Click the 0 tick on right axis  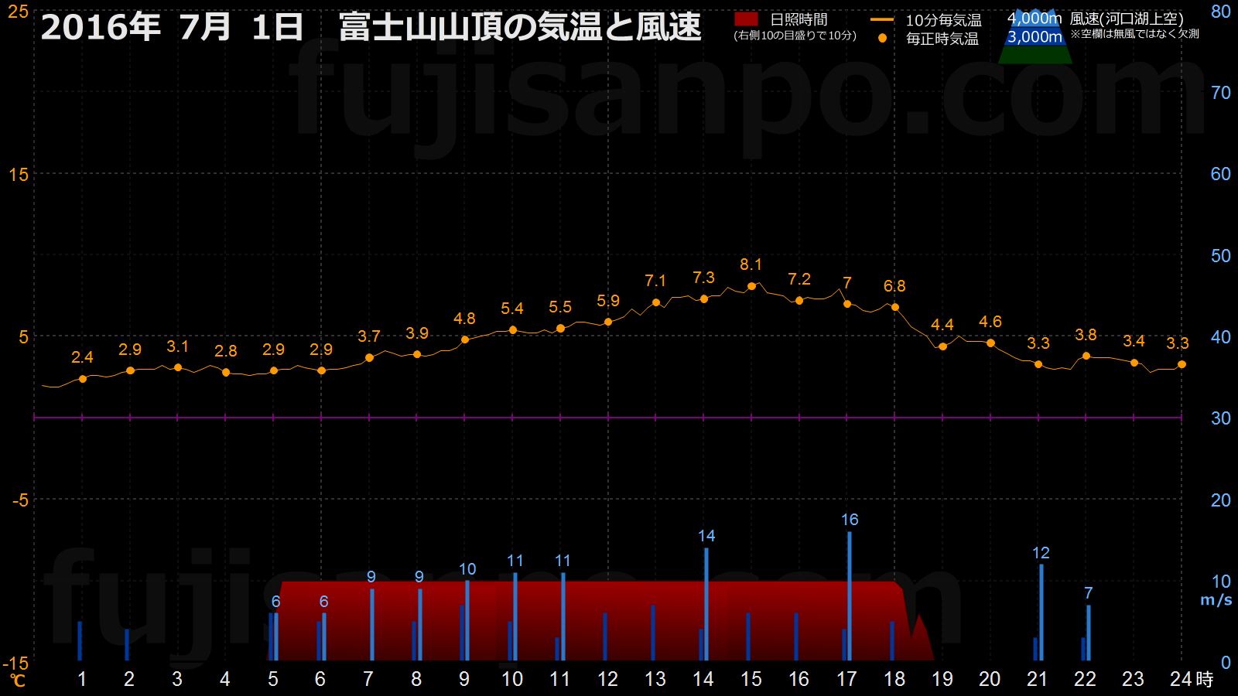click(1226, 663)
